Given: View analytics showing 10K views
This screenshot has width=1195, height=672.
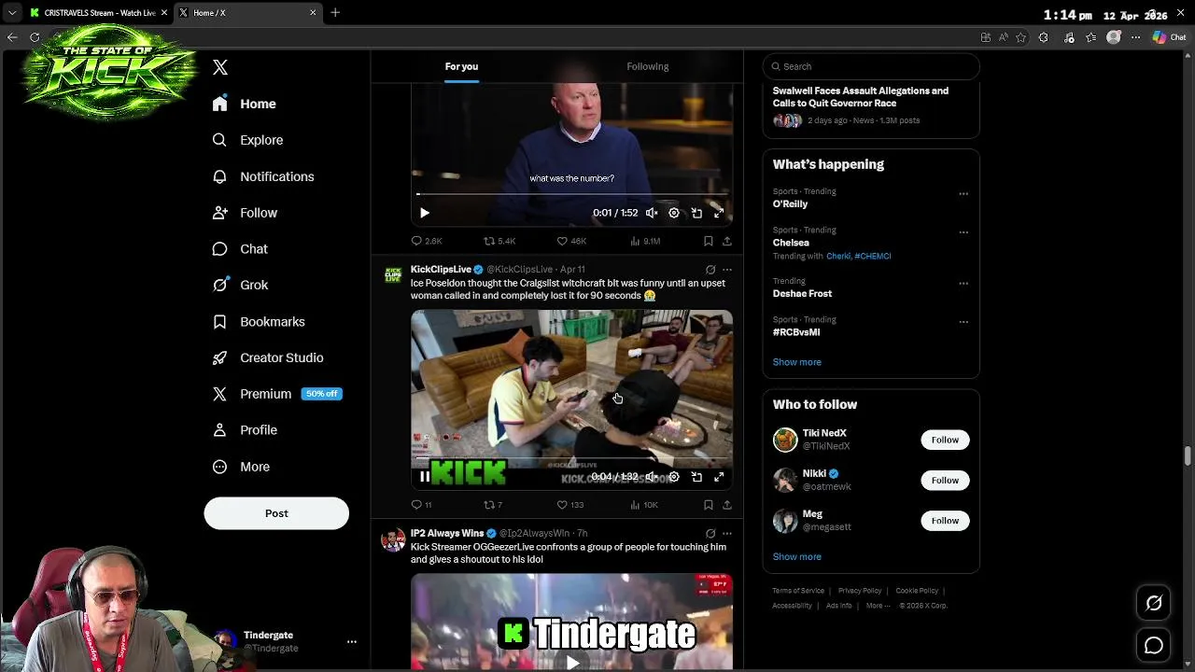Looking at the screenshot, I should click(x=644, y=505).
